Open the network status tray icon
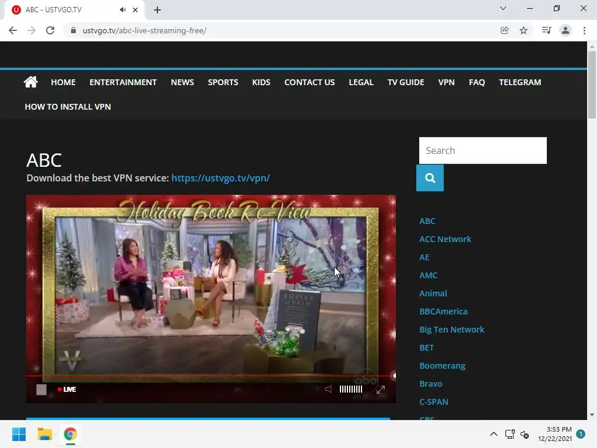This screenshot has width=597, height=448. [x=510, y=434]
